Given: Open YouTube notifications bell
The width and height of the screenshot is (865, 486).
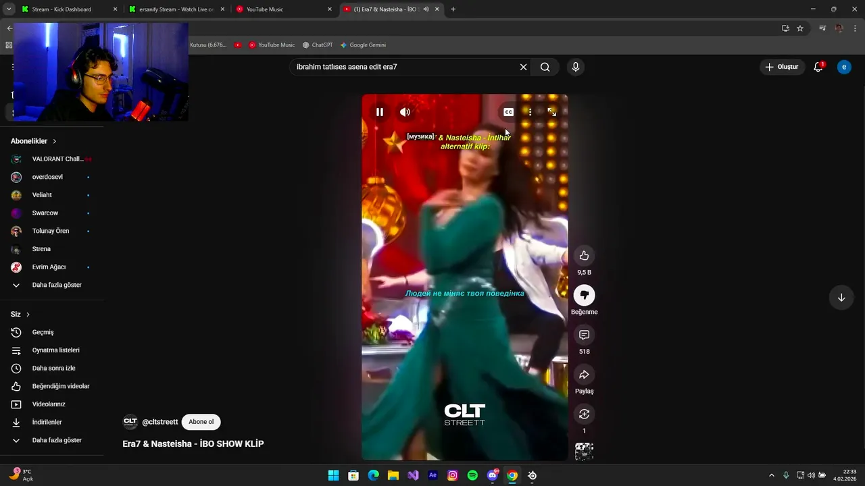Looking at the screenshot, I should tap(818, 67).
